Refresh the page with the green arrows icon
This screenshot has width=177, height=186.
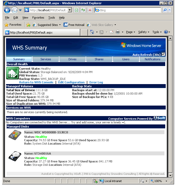click(x=83, y=10)
